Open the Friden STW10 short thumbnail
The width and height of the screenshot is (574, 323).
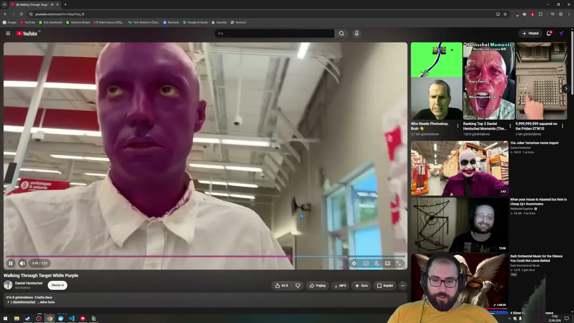click(x=541, y=81)
